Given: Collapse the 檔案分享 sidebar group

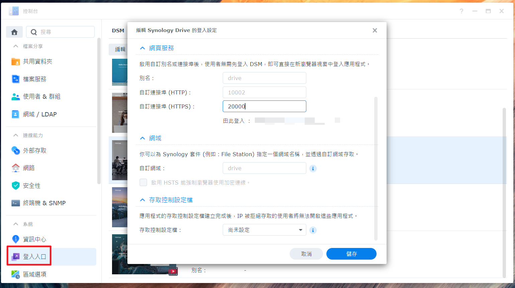Looking at the screenshot, I should (x=16, y=46).
